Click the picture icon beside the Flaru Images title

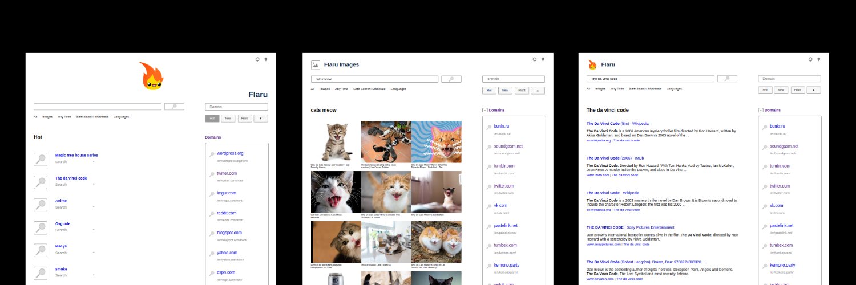point(315,65)
